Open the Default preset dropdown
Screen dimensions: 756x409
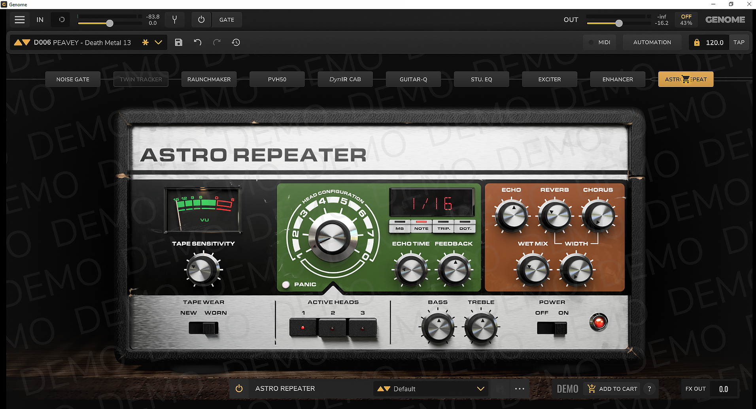431,389
